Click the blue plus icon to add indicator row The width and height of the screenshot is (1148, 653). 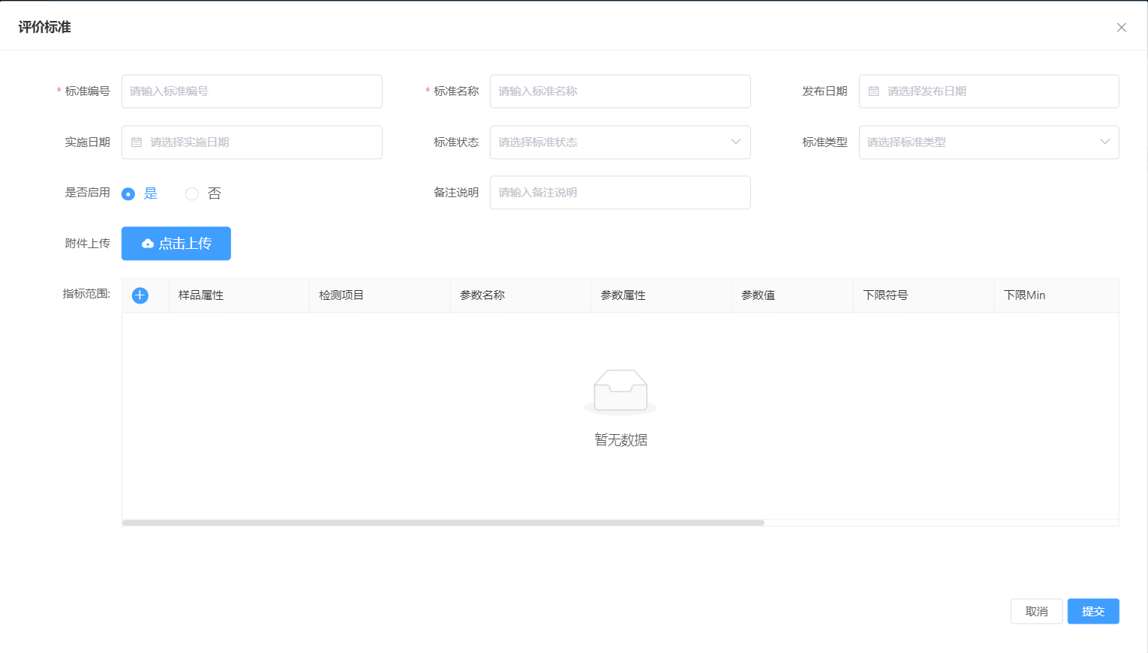140,295
